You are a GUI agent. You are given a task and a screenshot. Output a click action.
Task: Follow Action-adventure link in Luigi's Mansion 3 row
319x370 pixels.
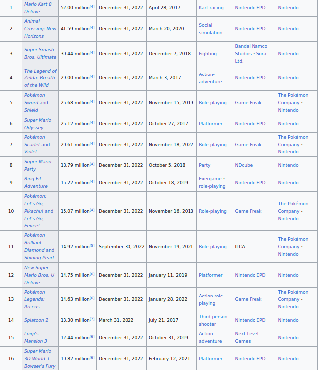210,337
